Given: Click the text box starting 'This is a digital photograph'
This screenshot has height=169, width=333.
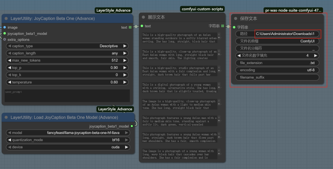Looking at the screenshot, I should click(x=180, y=88).
